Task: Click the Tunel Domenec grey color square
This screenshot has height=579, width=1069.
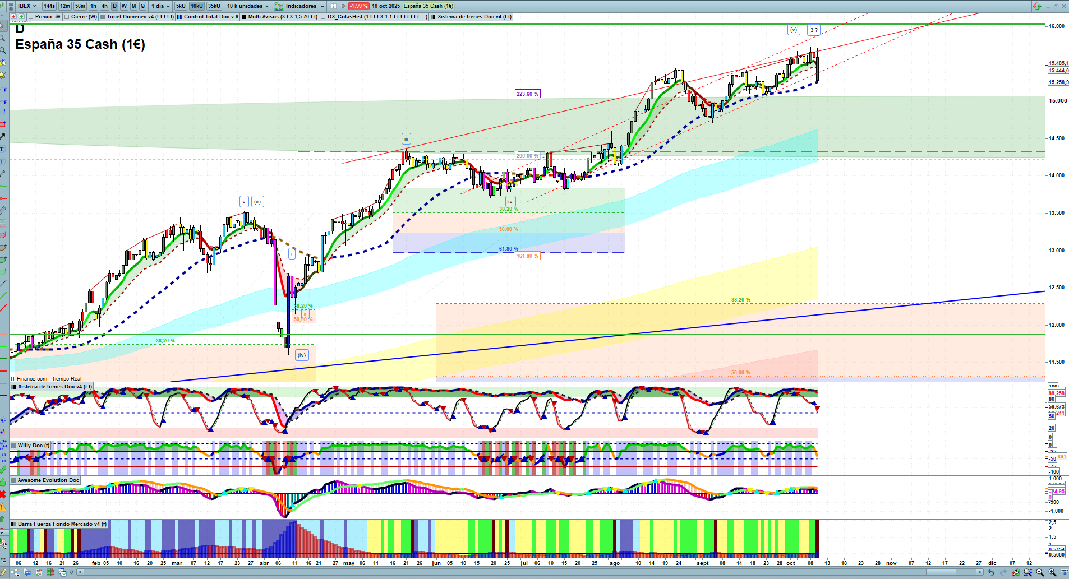Action: point(103,17)
